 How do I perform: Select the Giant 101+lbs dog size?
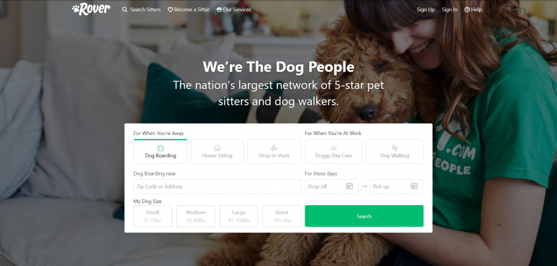pos(282,216)
